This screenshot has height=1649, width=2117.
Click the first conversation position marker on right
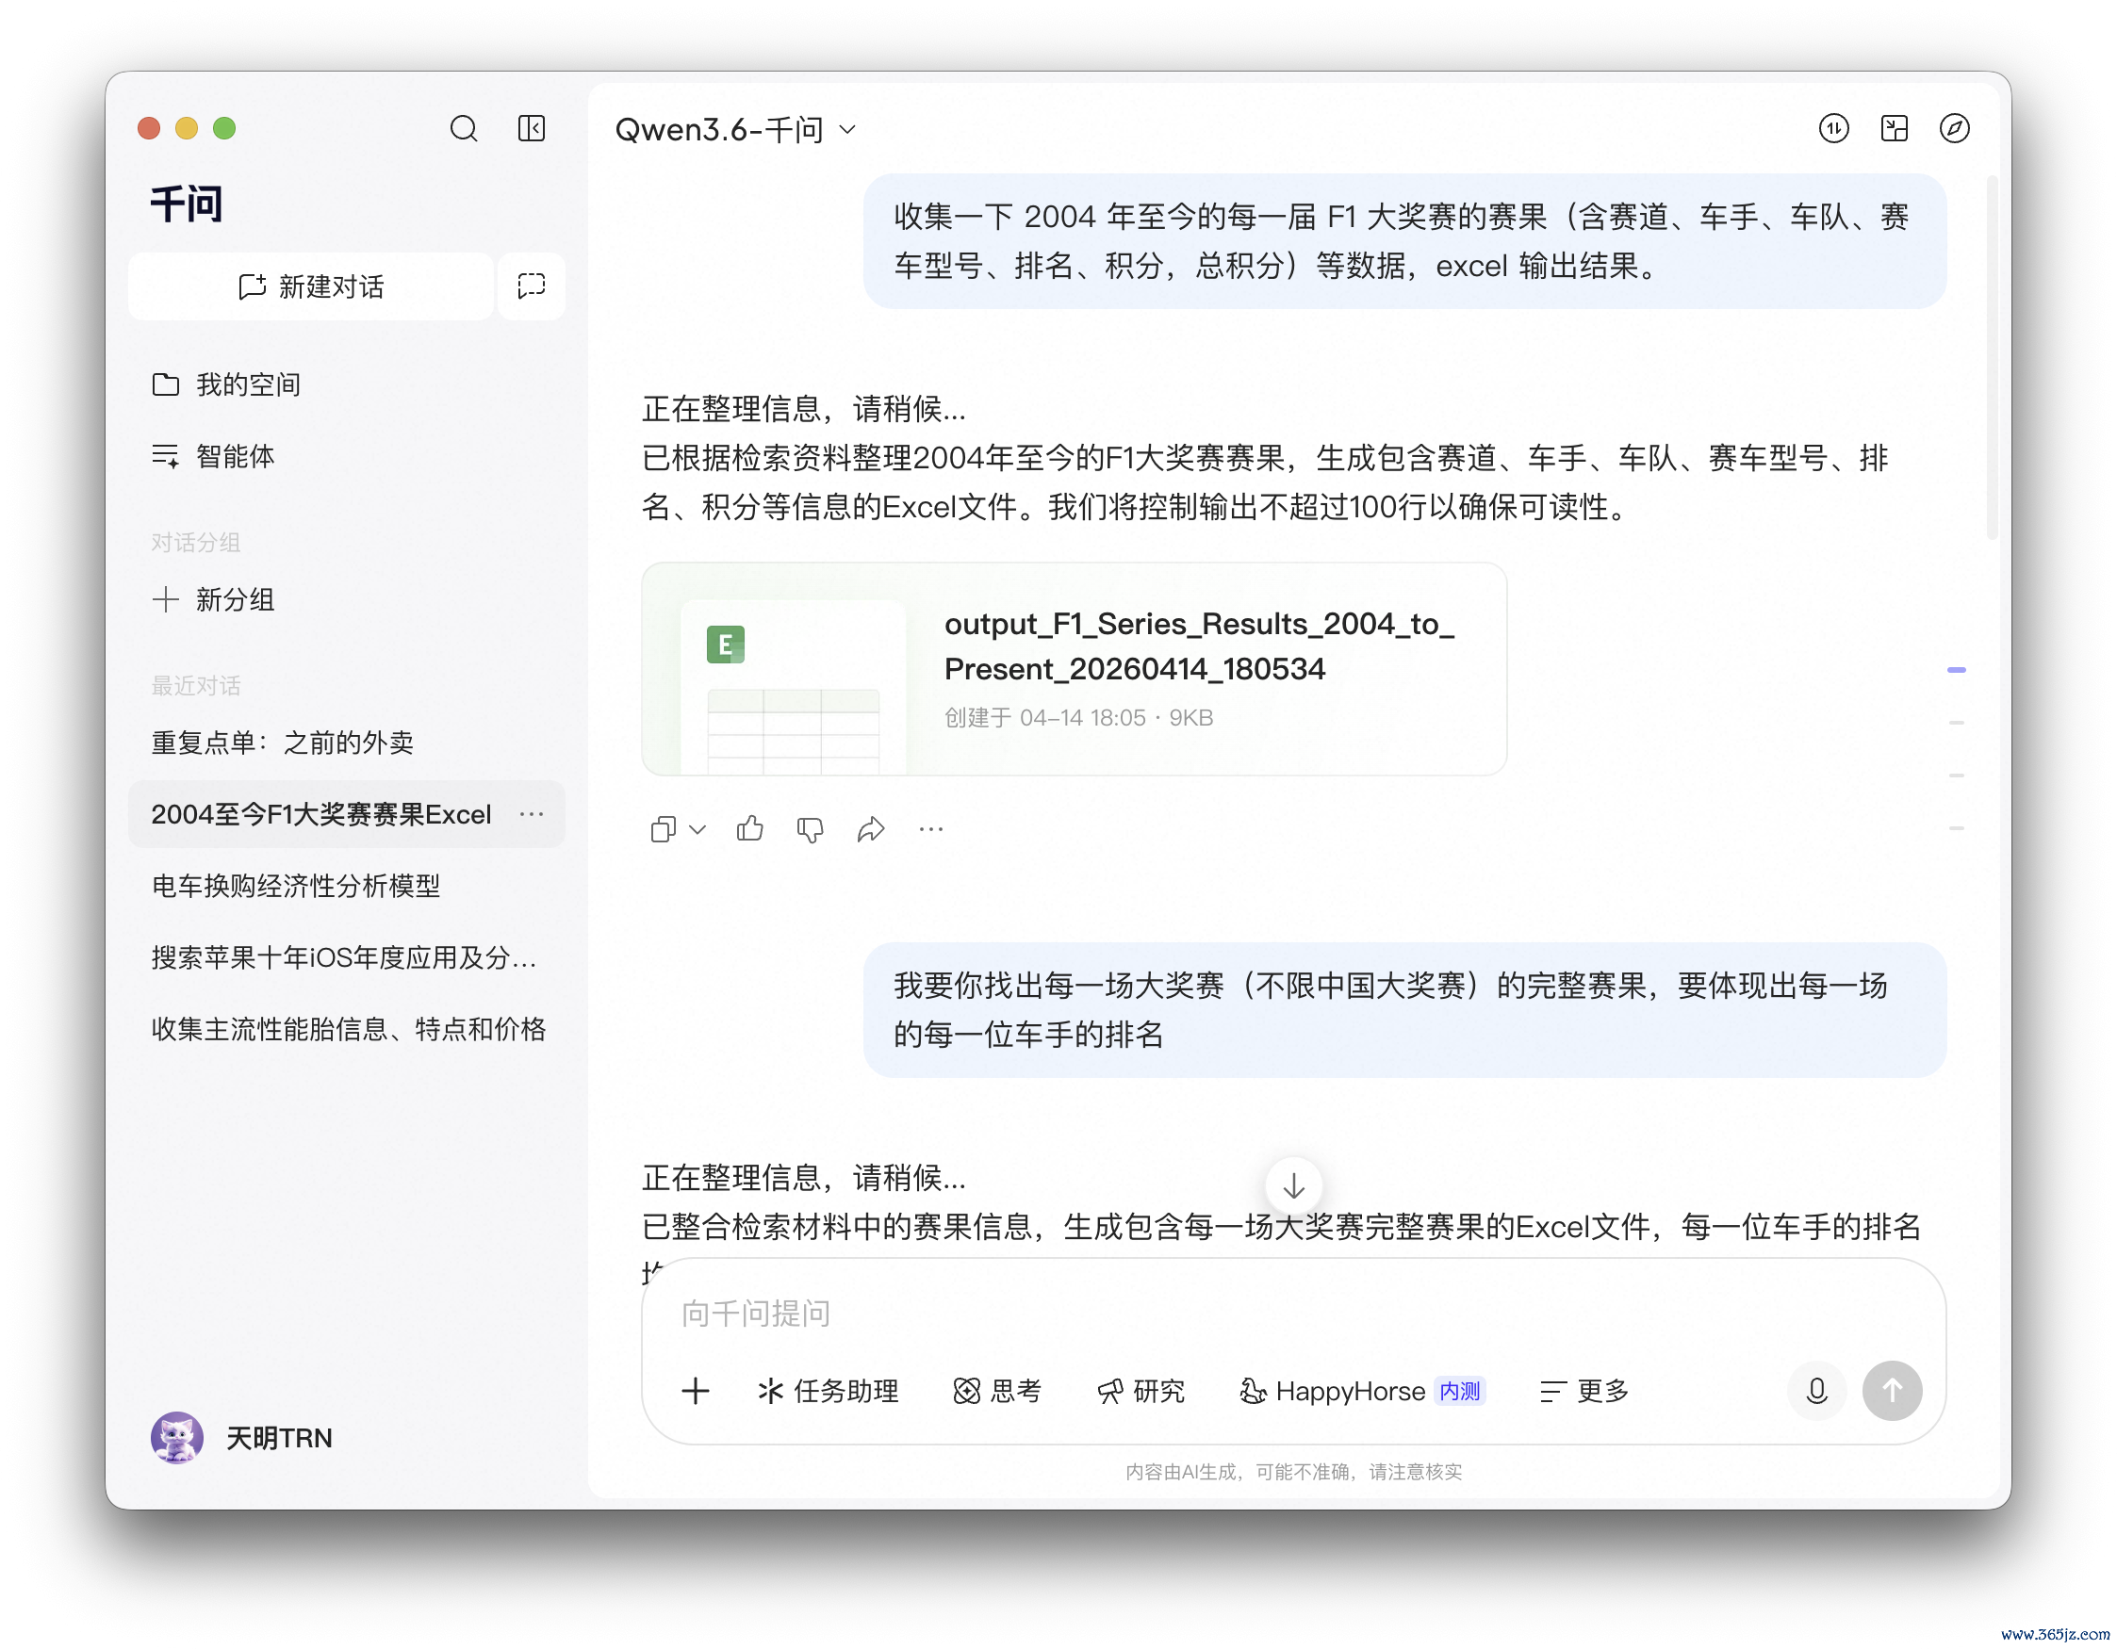[x=1956, y=671]
